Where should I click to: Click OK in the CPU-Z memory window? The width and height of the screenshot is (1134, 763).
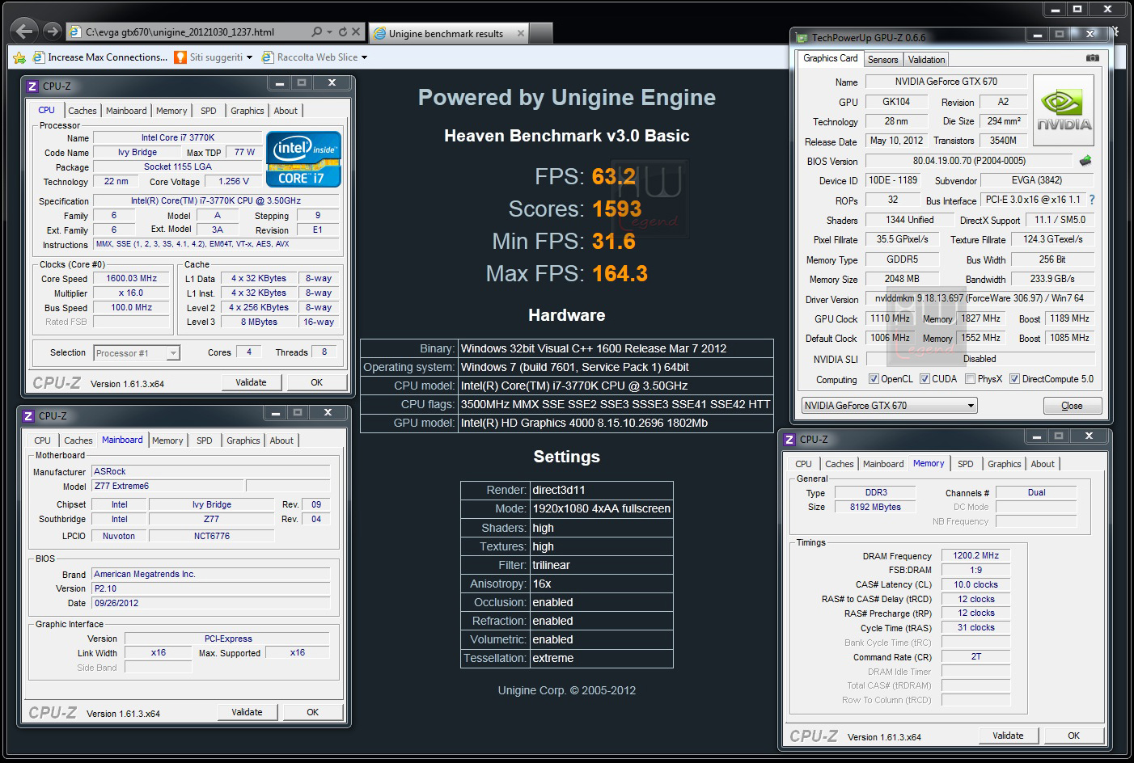point(1074,736)
